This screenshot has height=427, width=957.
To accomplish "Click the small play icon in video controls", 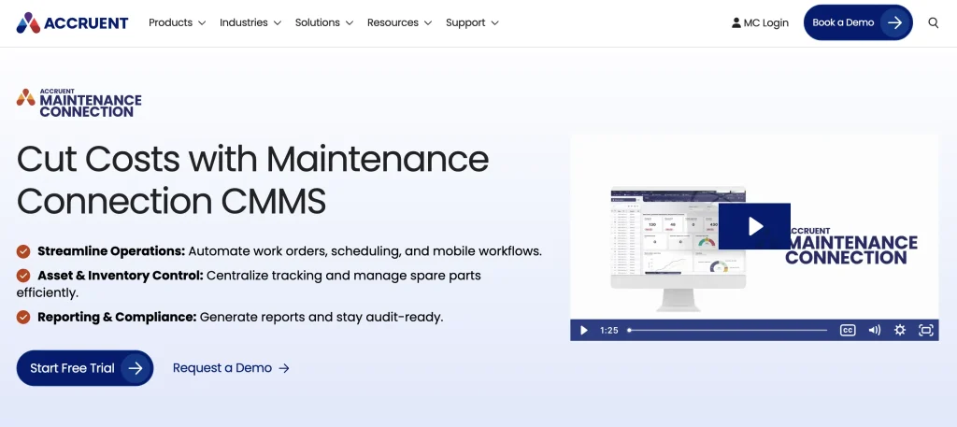I will coord(583,330).
